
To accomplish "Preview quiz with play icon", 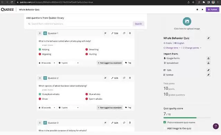I will pyautogui.click(x=202, y=9).
